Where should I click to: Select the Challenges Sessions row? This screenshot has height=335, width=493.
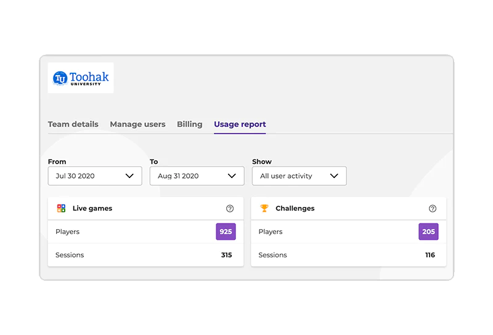pyautogui.click(x=348, y=255)
